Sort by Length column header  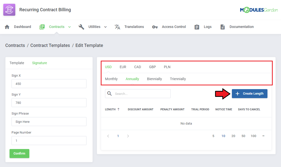pos(110,109)
